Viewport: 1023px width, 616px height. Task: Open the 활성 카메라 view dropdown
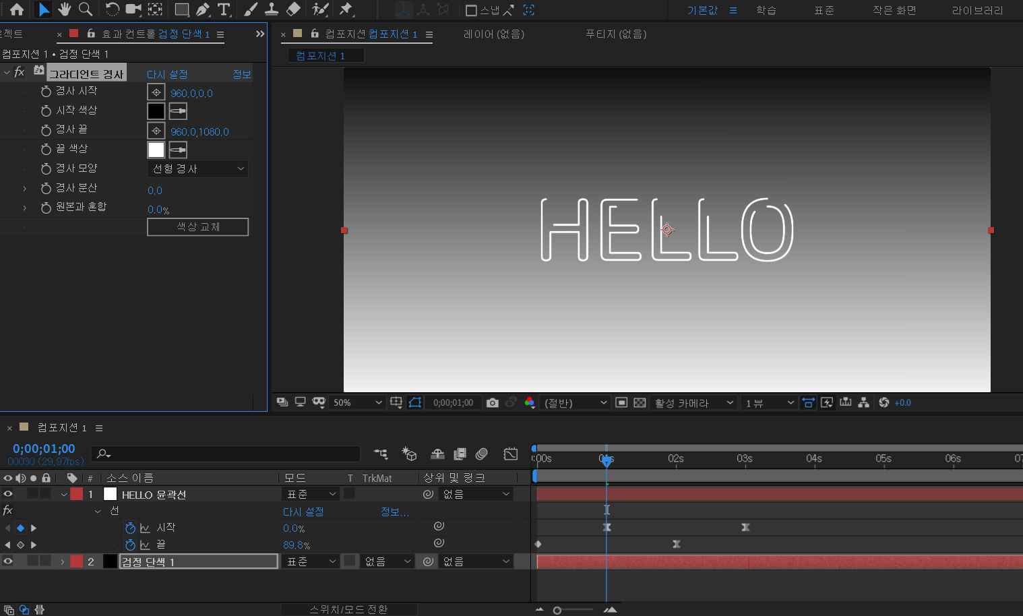pyautogui.click(x=693, y=402)
